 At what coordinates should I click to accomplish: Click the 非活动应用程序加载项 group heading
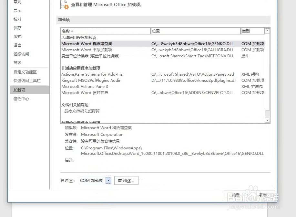click(81, 68)
